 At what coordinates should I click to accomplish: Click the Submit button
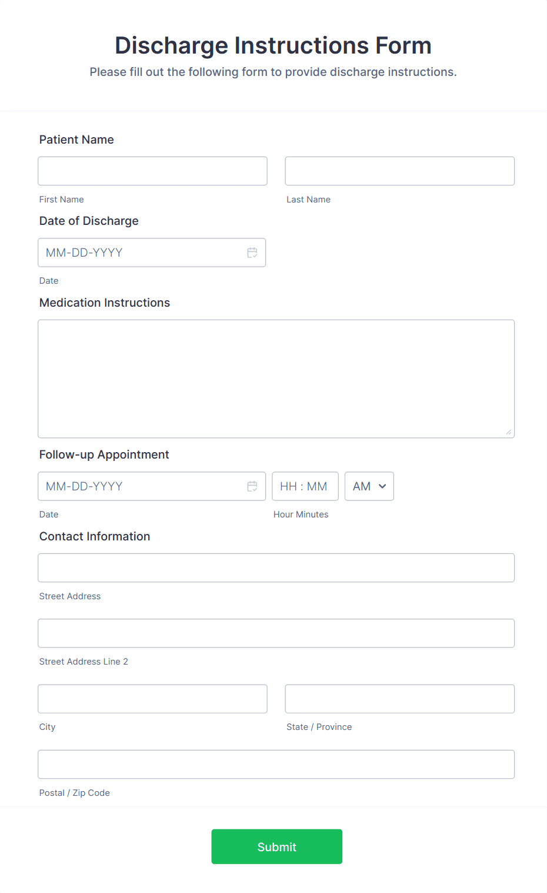click(276, 846)
